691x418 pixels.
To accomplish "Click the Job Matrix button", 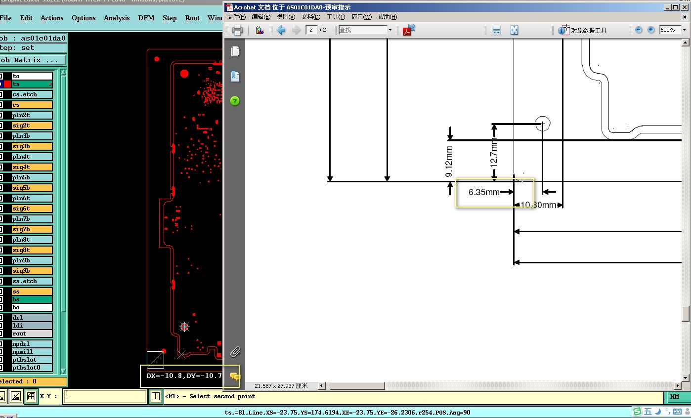I will [33, 60].
